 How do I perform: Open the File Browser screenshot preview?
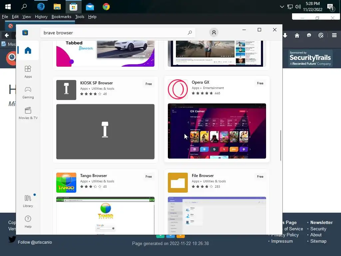point(217,216)
